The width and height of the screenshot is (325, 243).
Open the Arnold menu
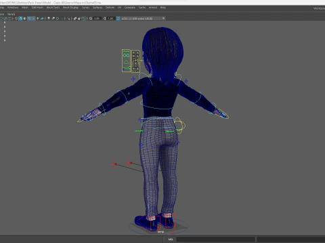click(153, 7)
